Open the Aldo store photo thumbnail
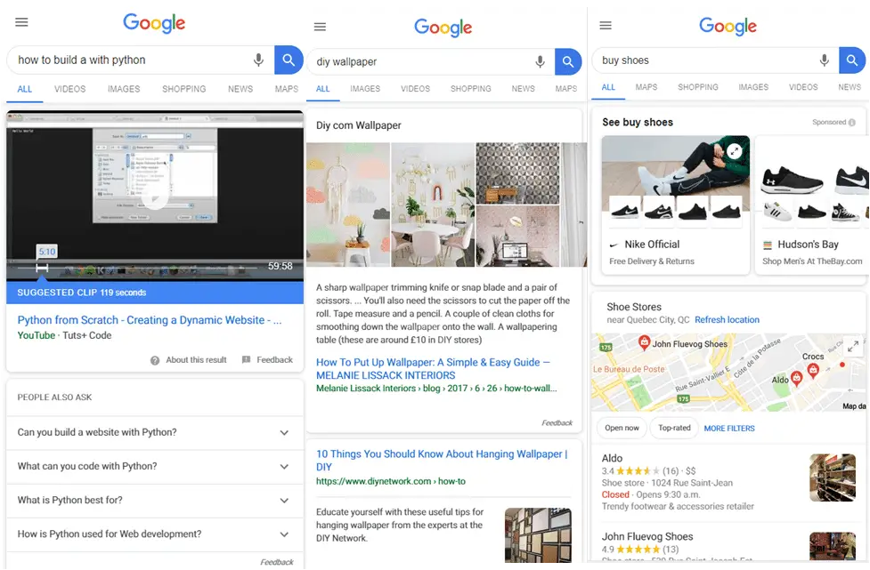The width and height of the screenshot is (870, 570). coord(833,478)
